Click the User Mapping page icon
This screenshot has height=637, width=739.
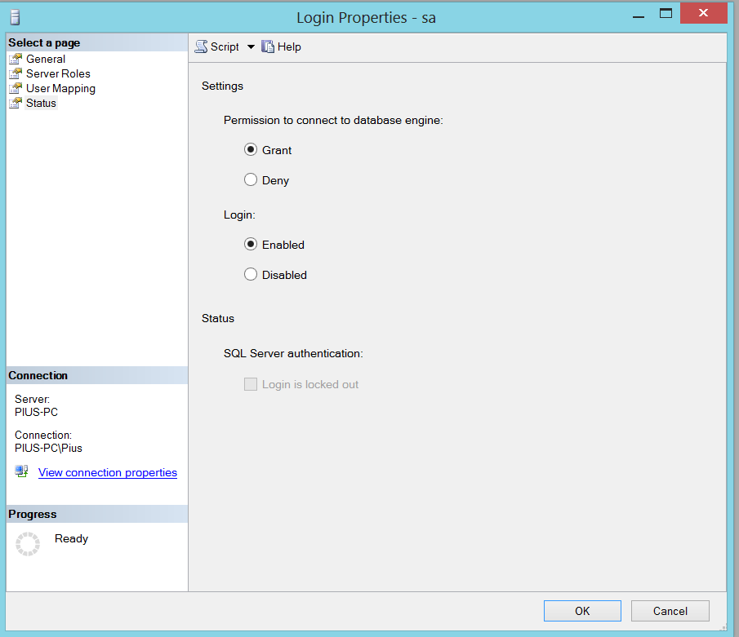tap(16, 89)
